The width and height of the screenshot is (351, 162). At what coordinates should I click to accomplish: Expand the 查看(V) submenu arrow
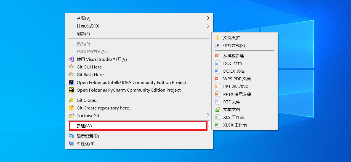[x=208, y=18]
